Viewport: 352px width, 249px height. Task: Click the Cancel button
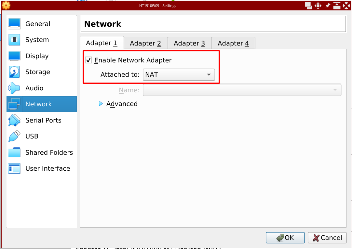[327, 238]
